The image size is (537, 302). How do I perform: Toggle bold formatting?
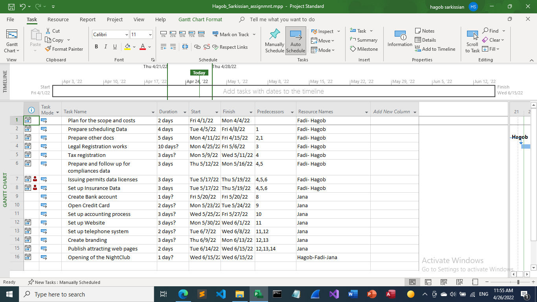click(96, 47)
